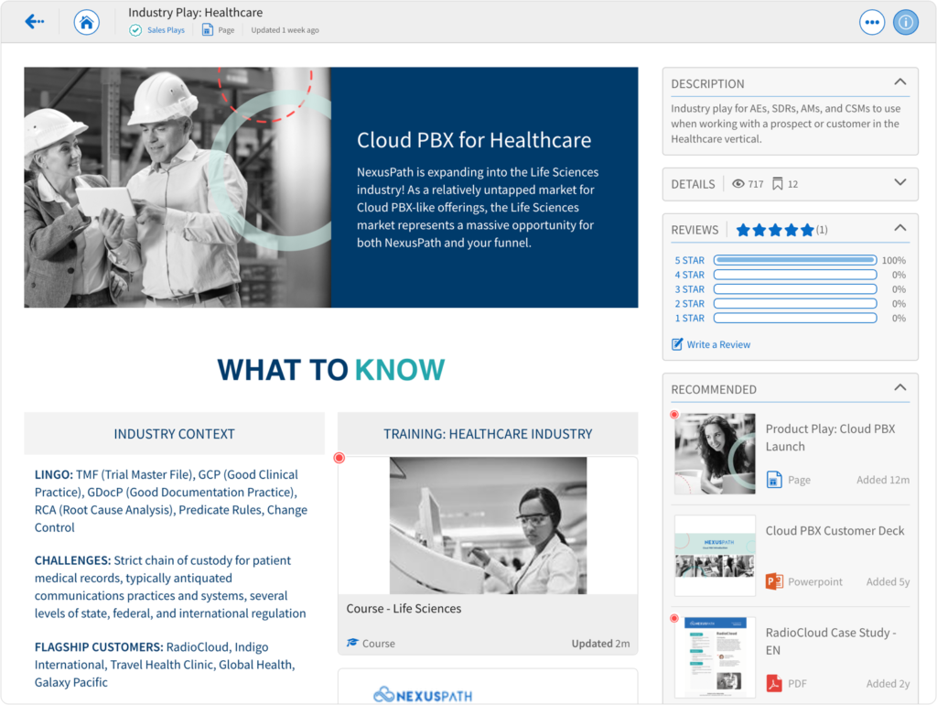This screenshot has height=705, width=937.
Task: Click the 100% review percentage
Action: click(894, 260)
